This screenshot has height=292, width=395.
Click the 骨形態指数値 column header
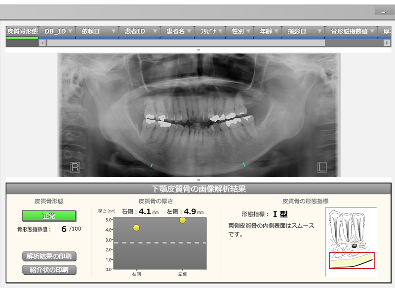tap(349, 31)
